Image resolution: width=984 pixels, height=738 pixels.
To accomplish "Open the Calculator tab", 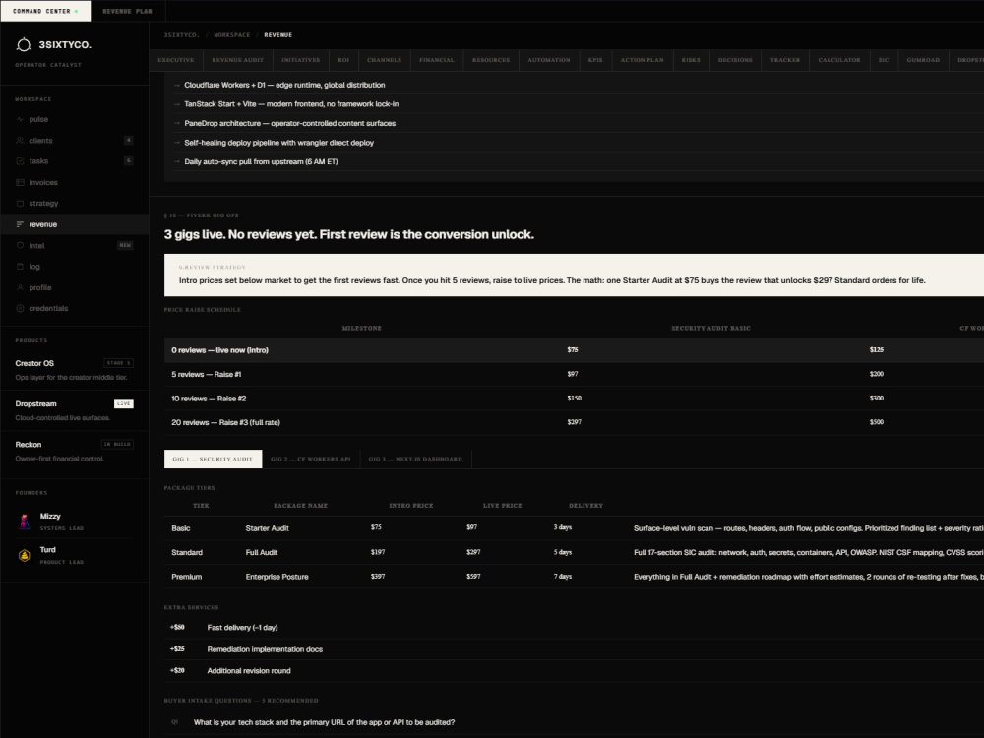I will click(839, 60).
